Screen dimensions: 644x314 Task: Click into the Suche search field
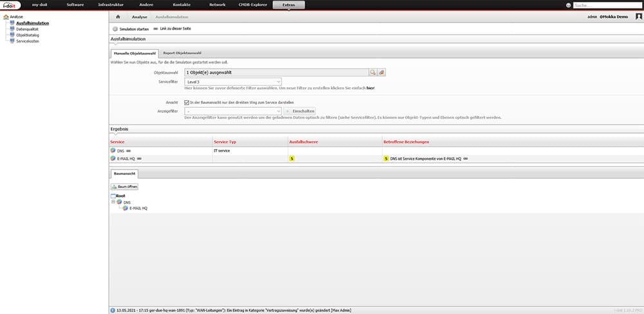[x=608, y=5]
